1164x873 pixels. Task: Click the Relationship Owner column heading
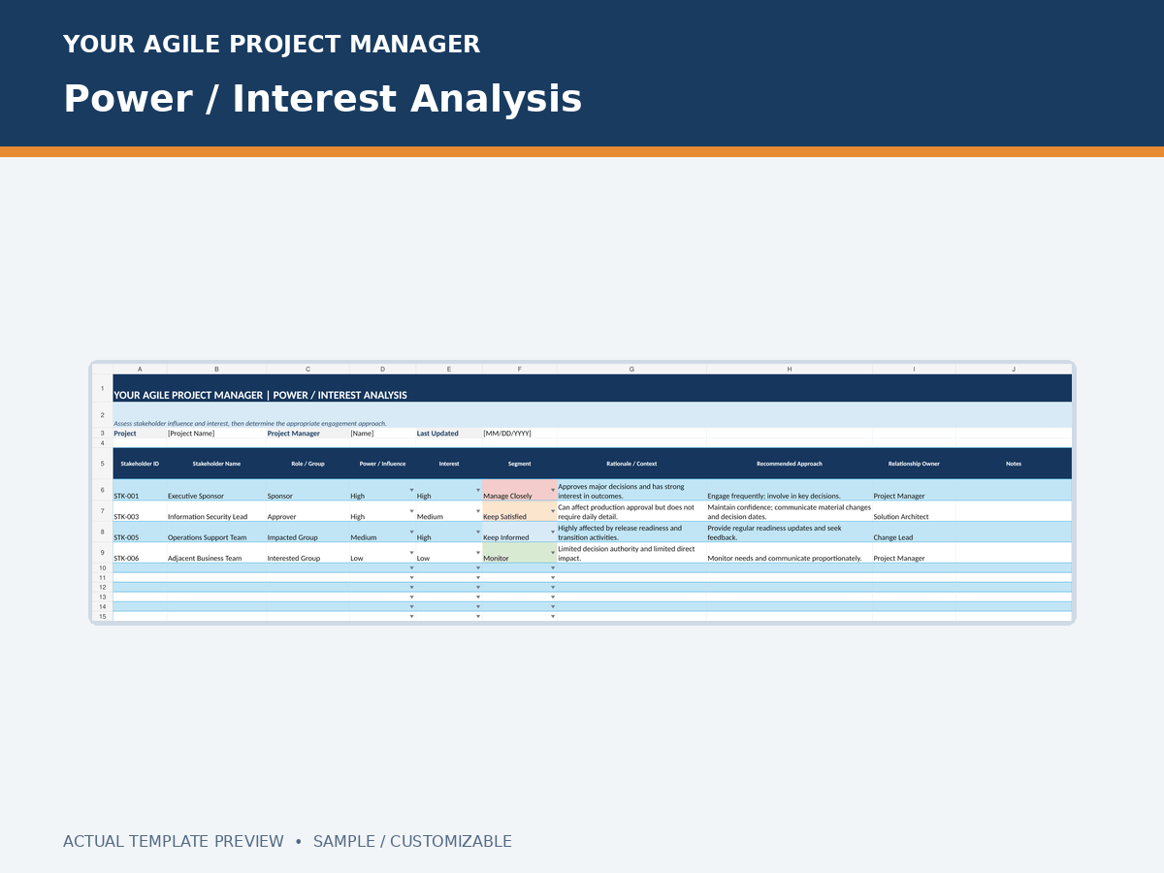click(914, 464)
